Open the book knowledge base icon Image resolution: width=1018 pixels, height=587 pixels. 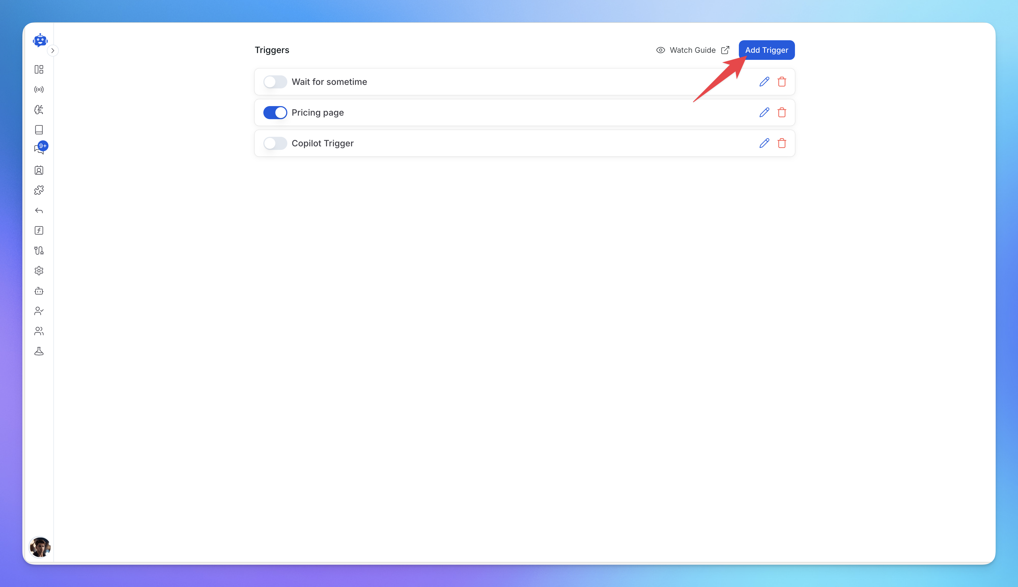pyautogui.click(x=39, y=130)
